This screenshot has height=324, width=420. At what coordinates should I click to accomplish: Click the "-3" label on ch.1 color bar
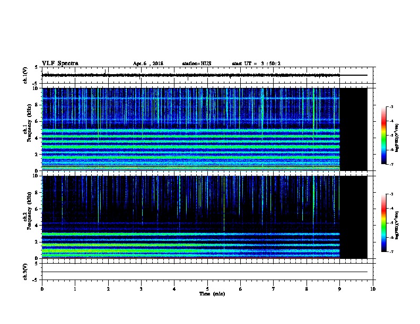391,106
